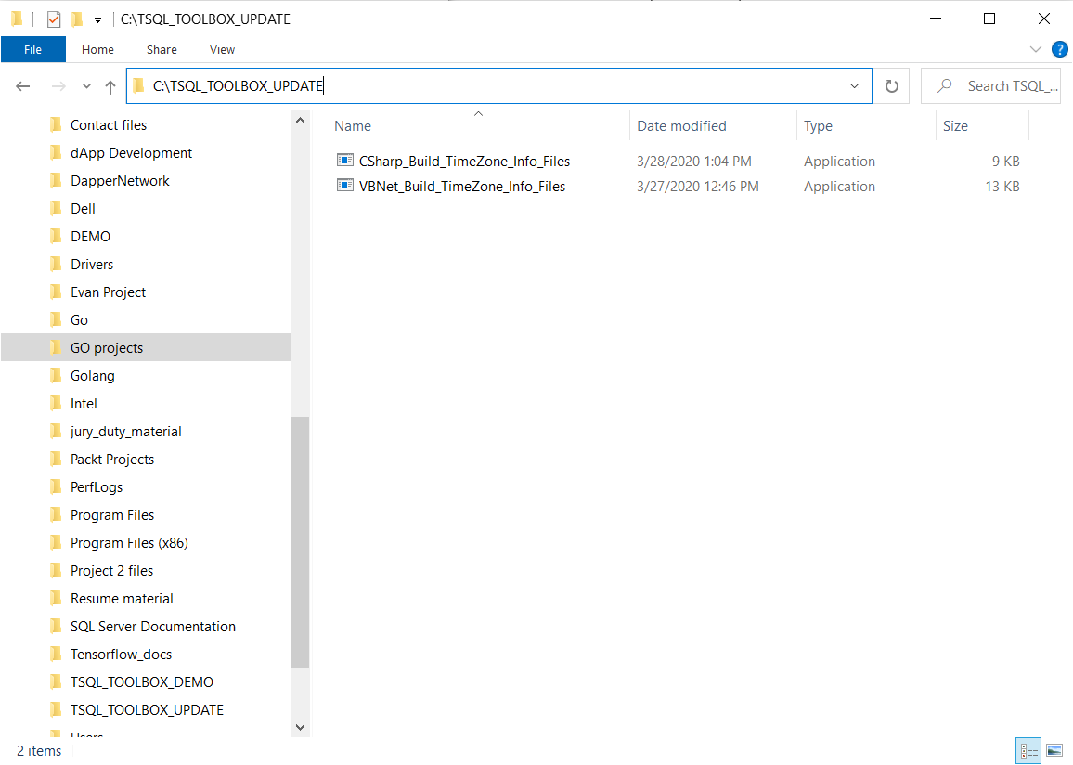This screenshot has width=1073, height=765.
Task: Open the address bar history dropdown
Action: click(x=854, y=86)
